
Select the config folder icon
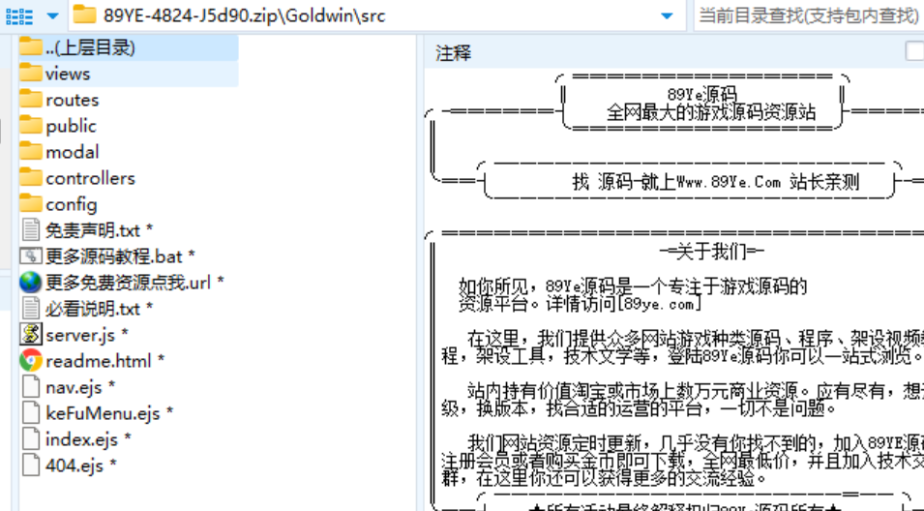pos(31,204)
